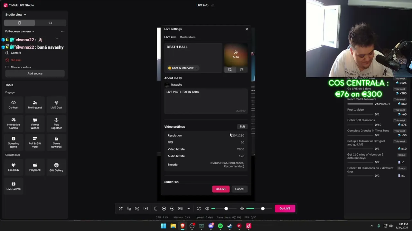Screen dimensions: 412x231
Task: Open Discord from the taskbar
Action: pyautogui.click(x=211, y=226)
